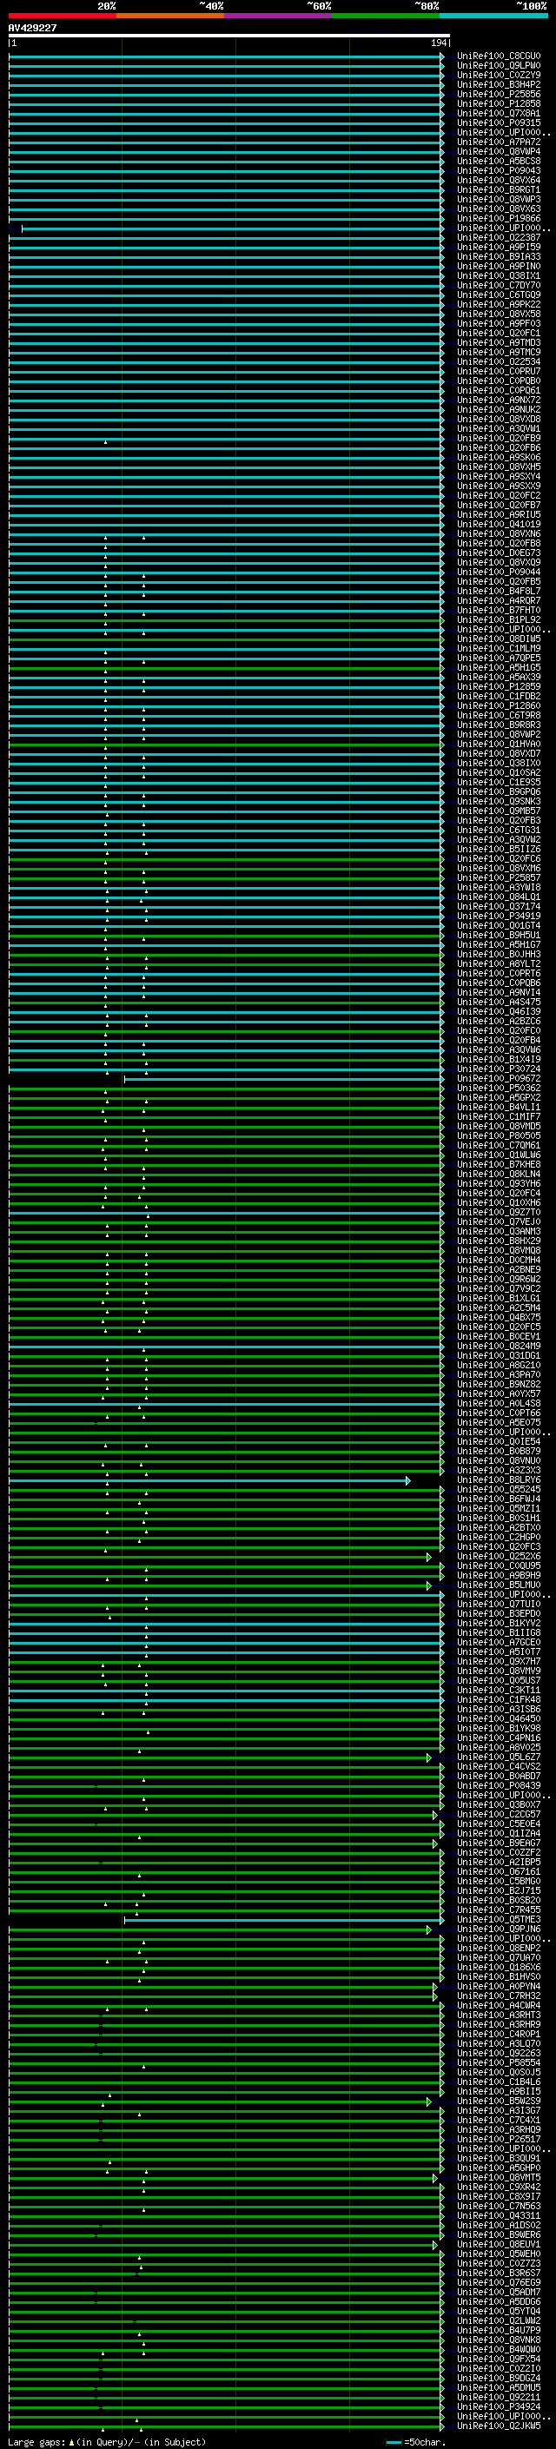Select the UniRef100_Q8VXD8 label

tap(498, 420)
